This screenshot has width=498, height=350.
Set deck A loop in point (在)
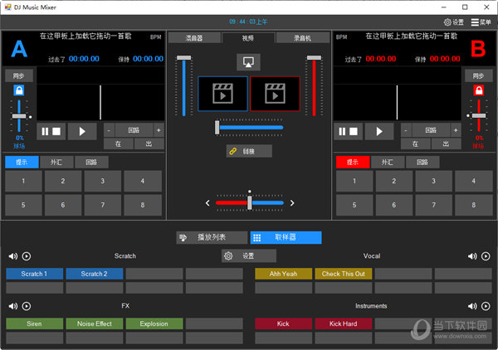pos(118,143)
